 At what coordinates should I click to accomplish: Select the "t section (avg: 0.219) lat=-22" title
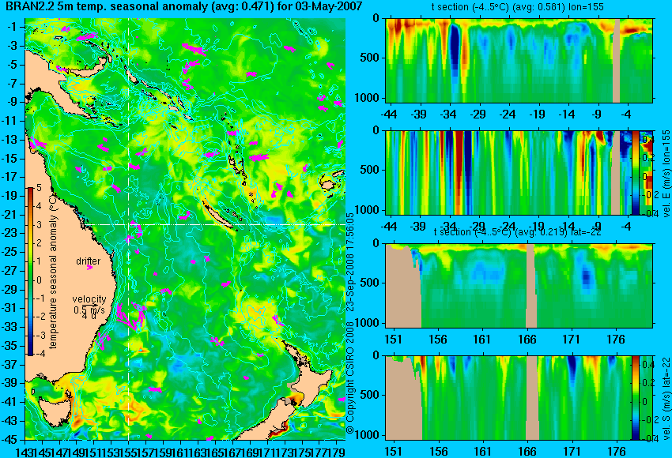518,232
